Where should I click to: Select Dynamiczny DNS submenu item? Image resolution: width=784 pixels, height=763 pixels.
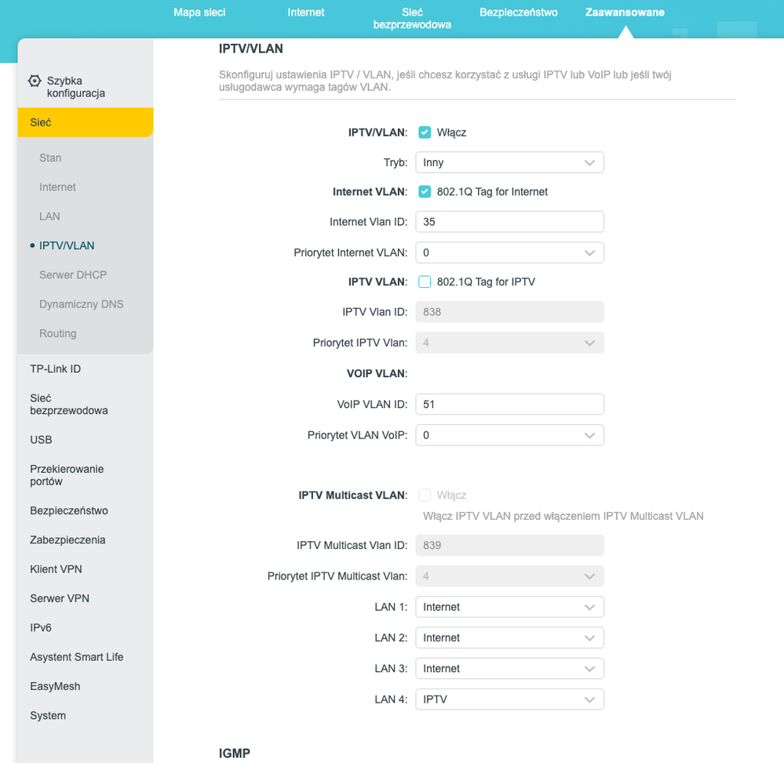point(81,304)
